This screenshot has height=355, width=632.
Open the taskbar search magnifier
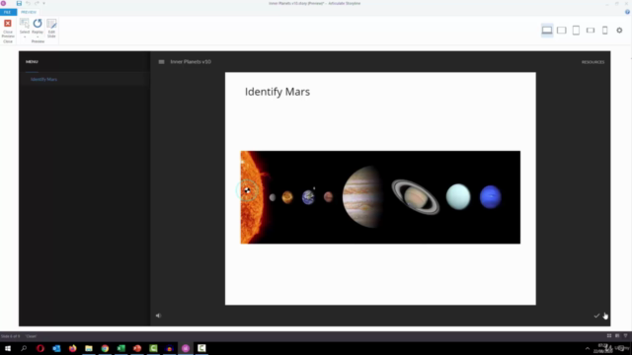pyautogui.click(x=24, y=348)
